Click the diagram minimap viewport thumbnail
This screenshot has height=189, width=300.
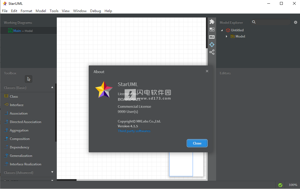pyautogui.click(x=181, y=164)
